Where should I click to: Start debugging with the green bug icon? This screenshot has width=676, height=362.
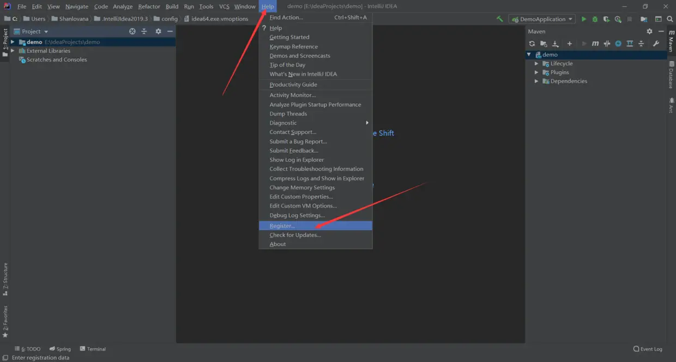click(x=595, y=19)
